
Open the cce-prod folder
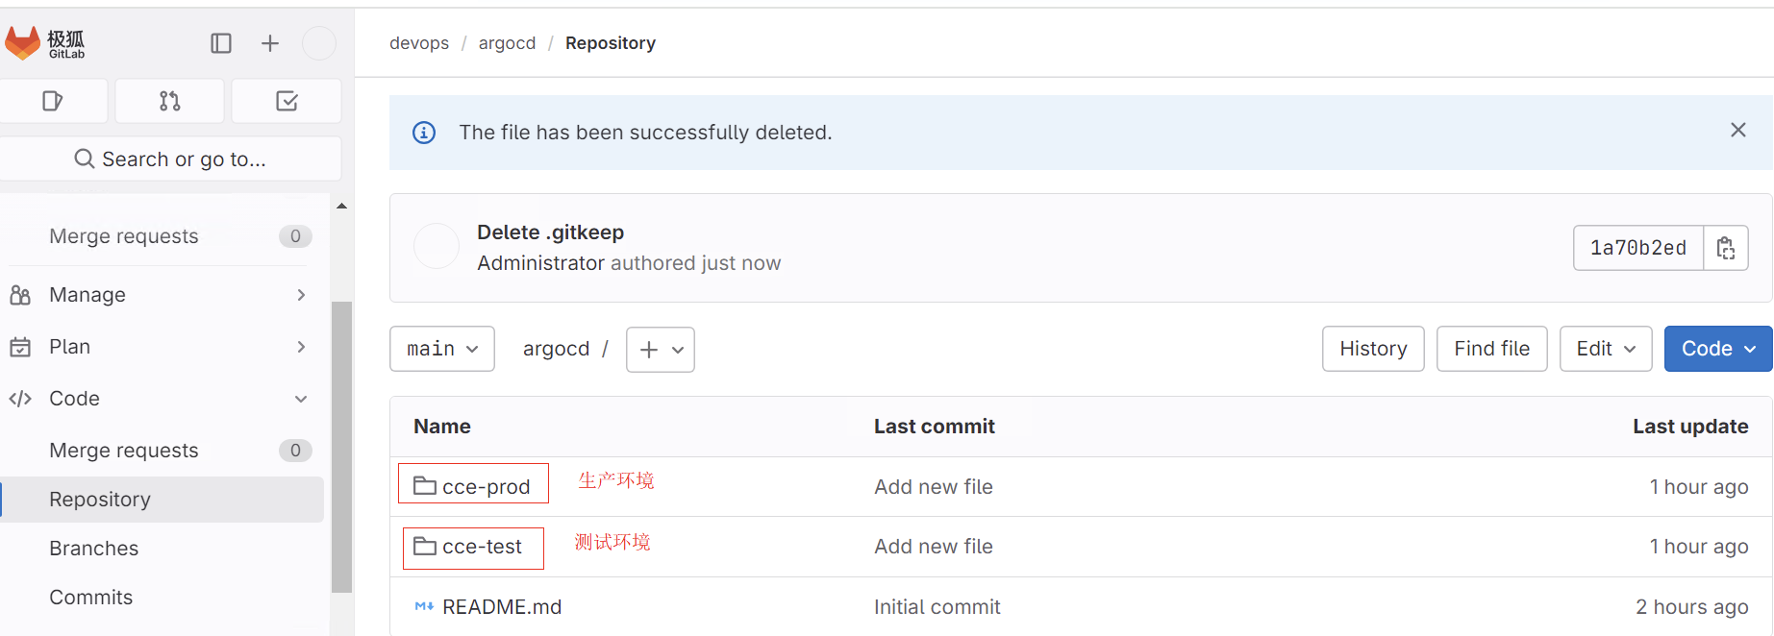click(x=486, y=487)
